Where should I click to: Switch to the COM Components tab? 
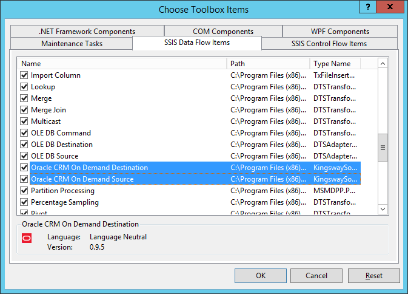223,31
